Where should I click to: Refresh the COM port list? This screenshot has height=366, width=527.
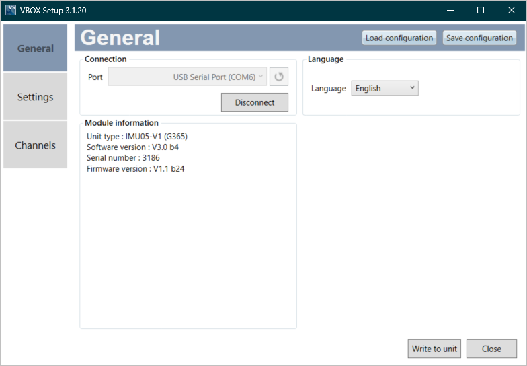click(278, 77)
